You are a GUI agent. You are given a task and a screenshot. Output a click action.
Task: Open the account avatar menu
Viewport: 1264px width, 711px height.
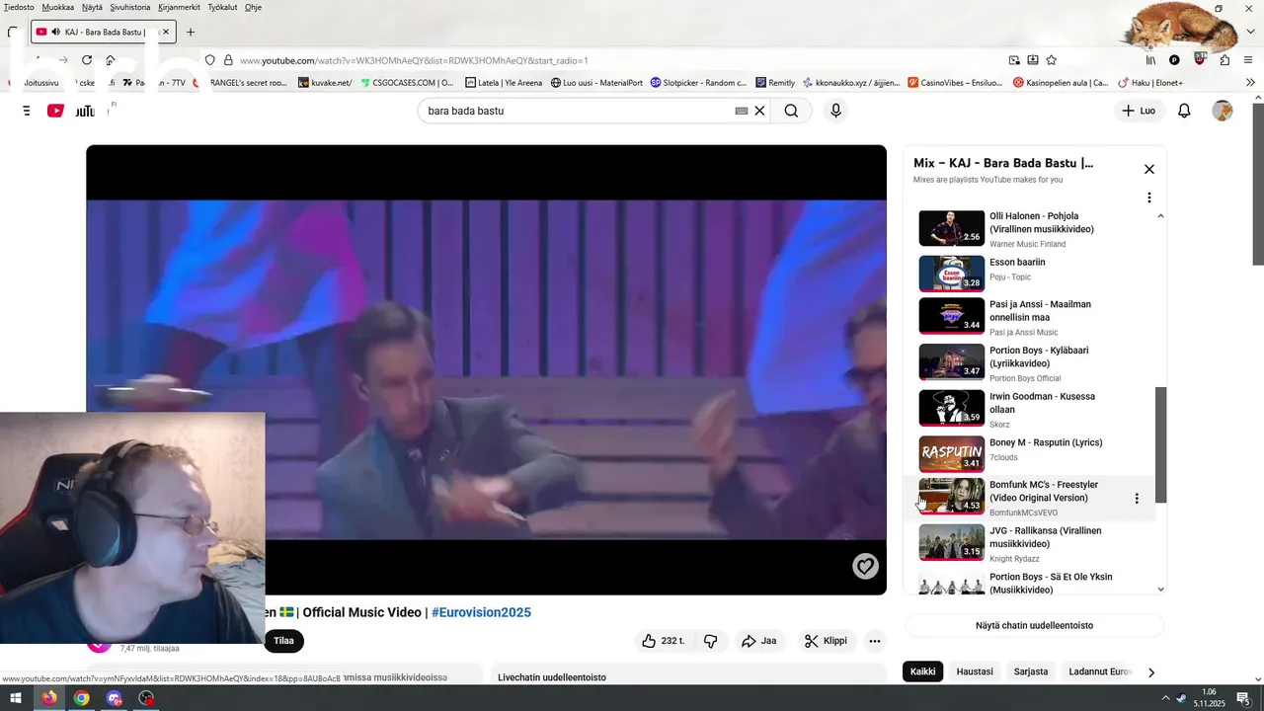[x=1223, y=111]
